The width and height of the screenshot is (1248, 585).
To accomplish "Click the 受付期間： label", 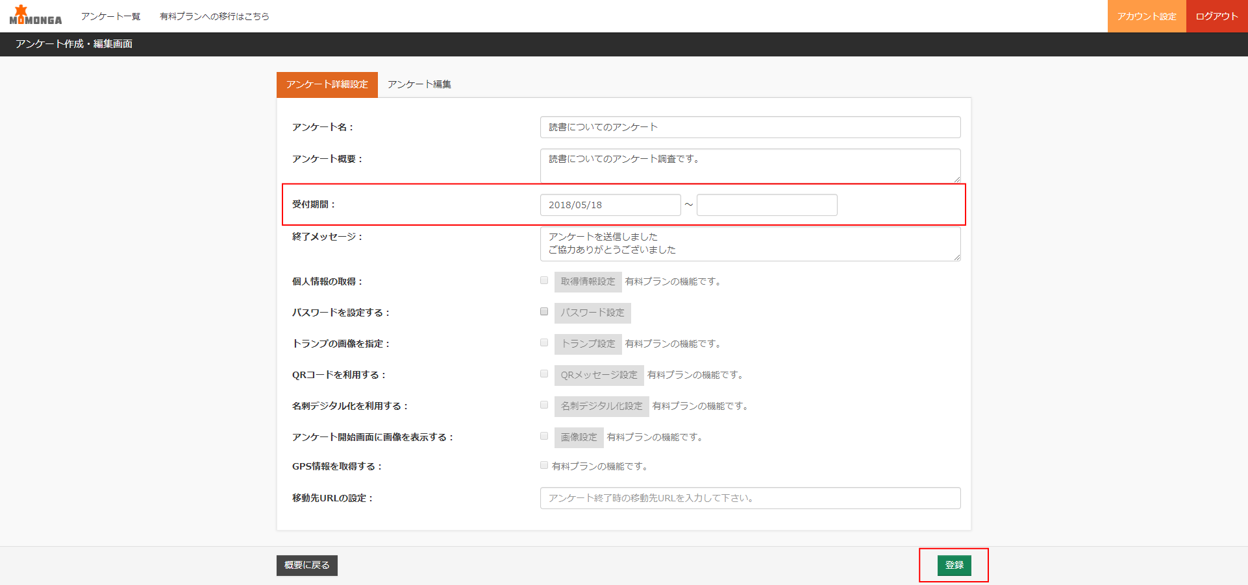I will click(314, 204).
